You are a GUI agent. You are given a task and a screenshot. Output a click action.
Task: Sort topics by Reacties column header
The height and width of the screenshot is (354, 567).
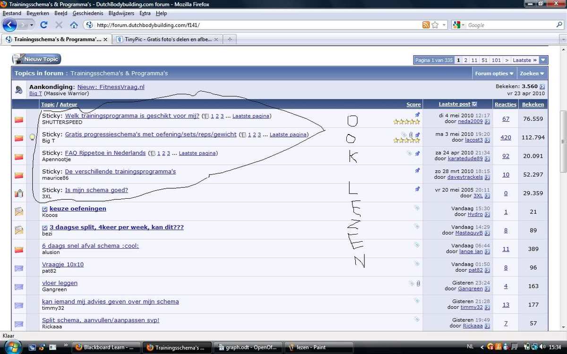[505, 104]
